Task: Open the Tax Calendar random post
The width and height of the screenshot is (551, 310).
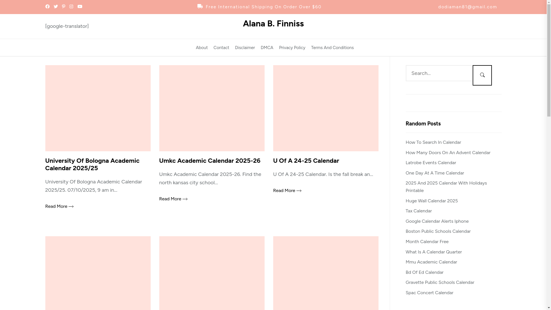Action: (x=418, y=211)
